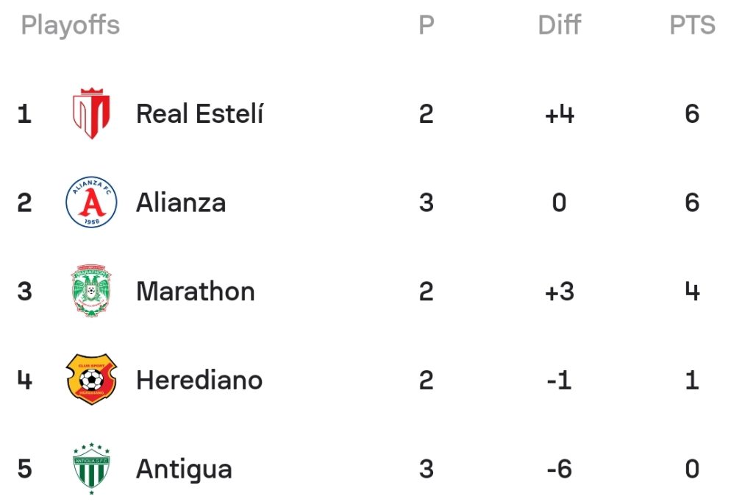Open the Alianza team name link
Viewport: 753px width, 502px height.
[181, 202]
